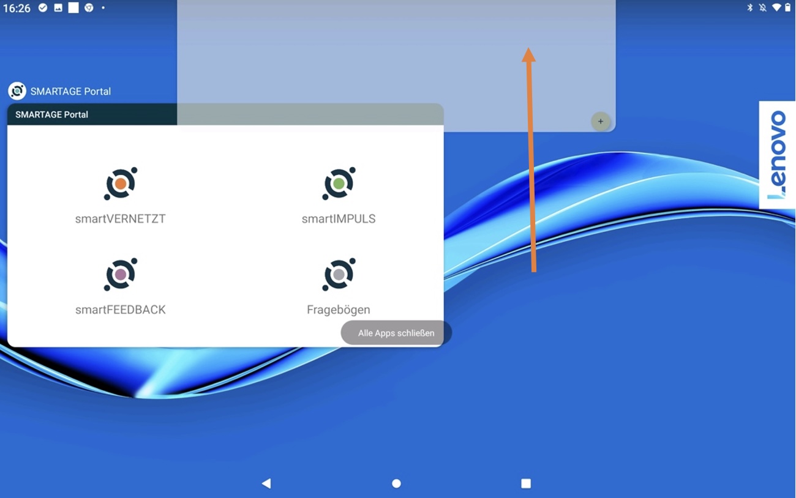Open smartVERNETZT via its orange icon

click(x=121, y=184)
